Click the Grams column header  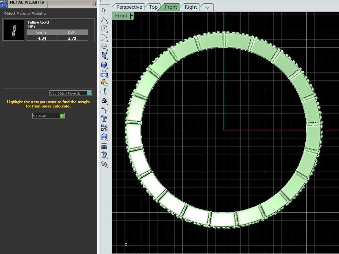click(x=41, y=32)
